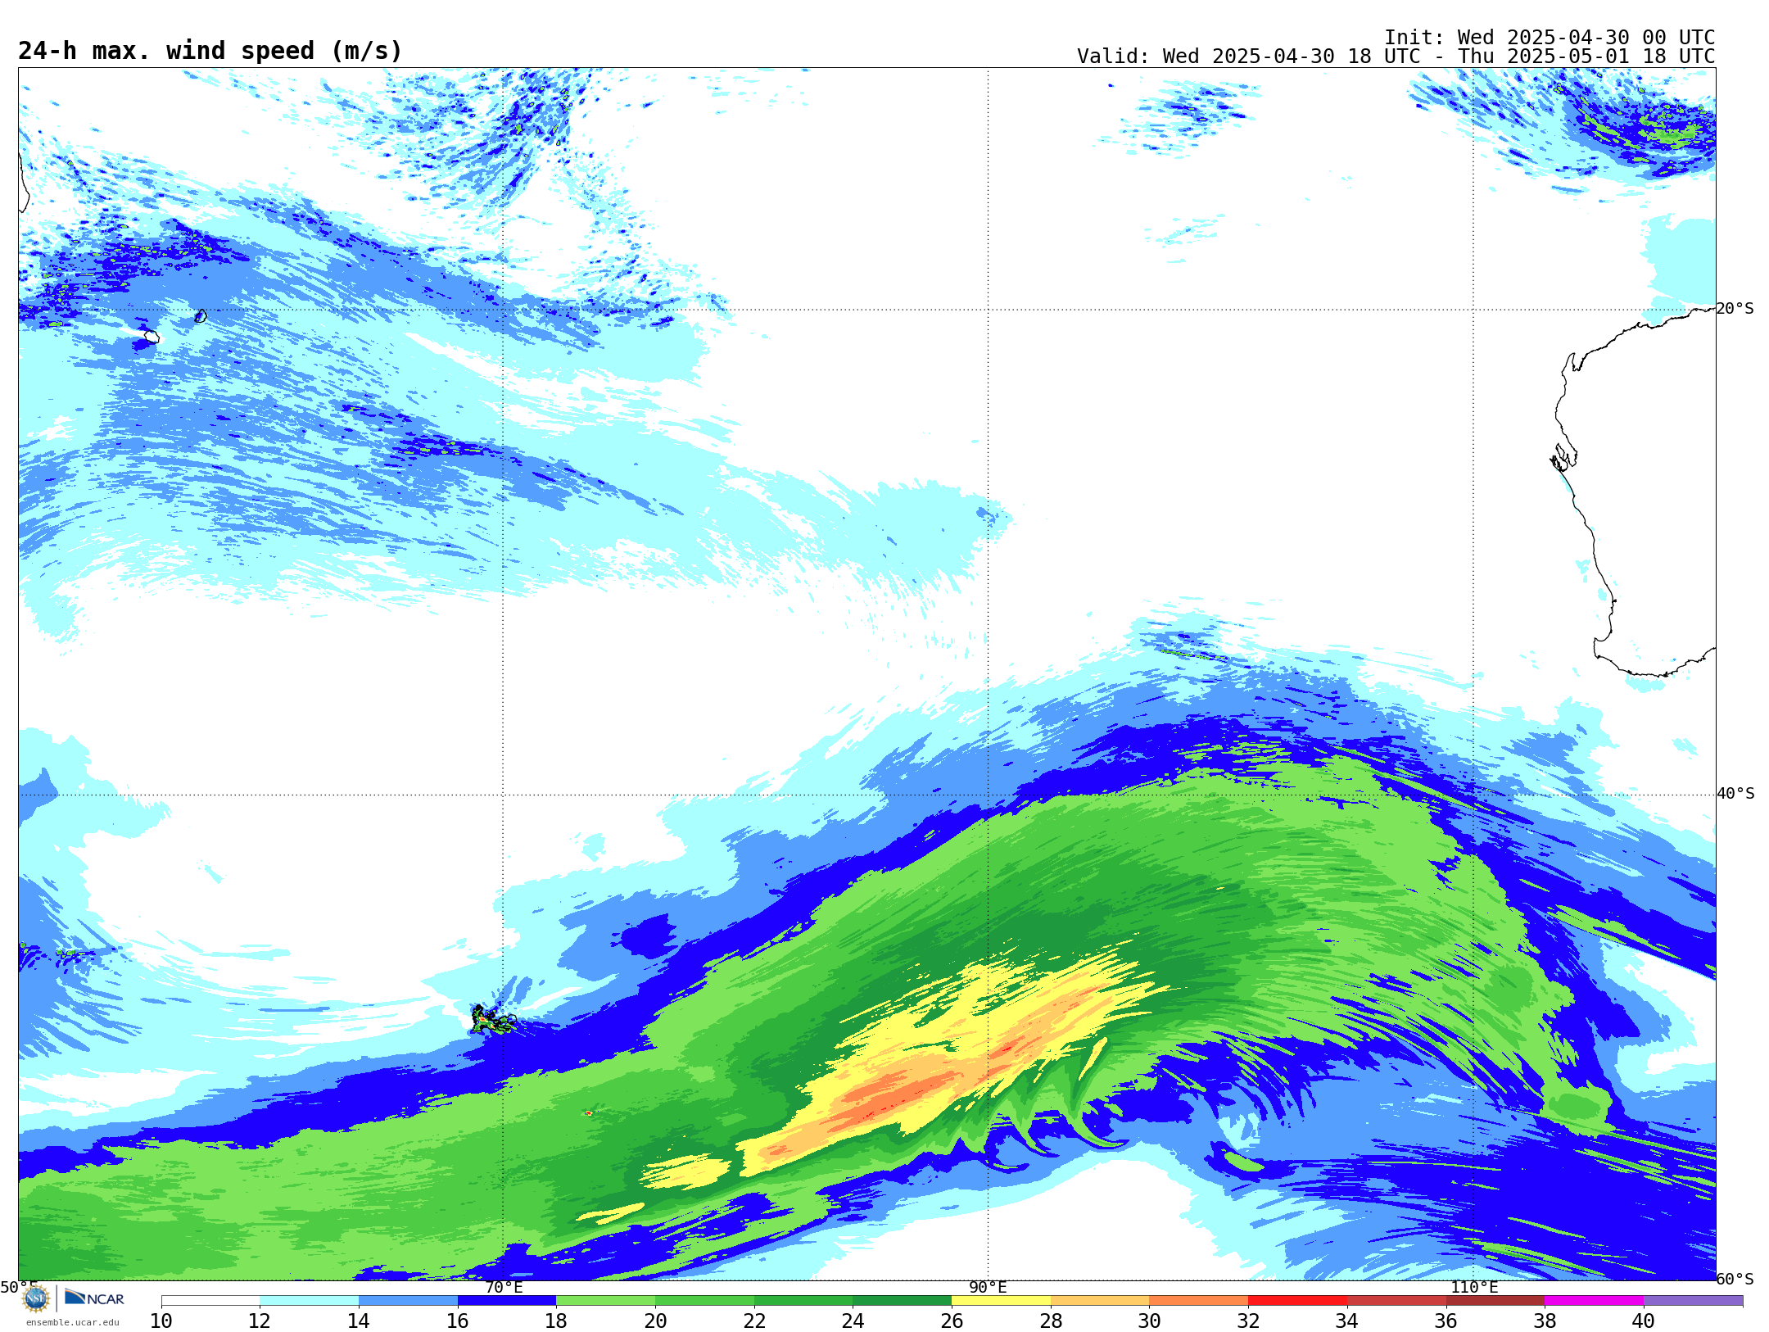The image size is (1769, 1332).
Task: Click the NCAR logo
Action: click(94, 1298)
